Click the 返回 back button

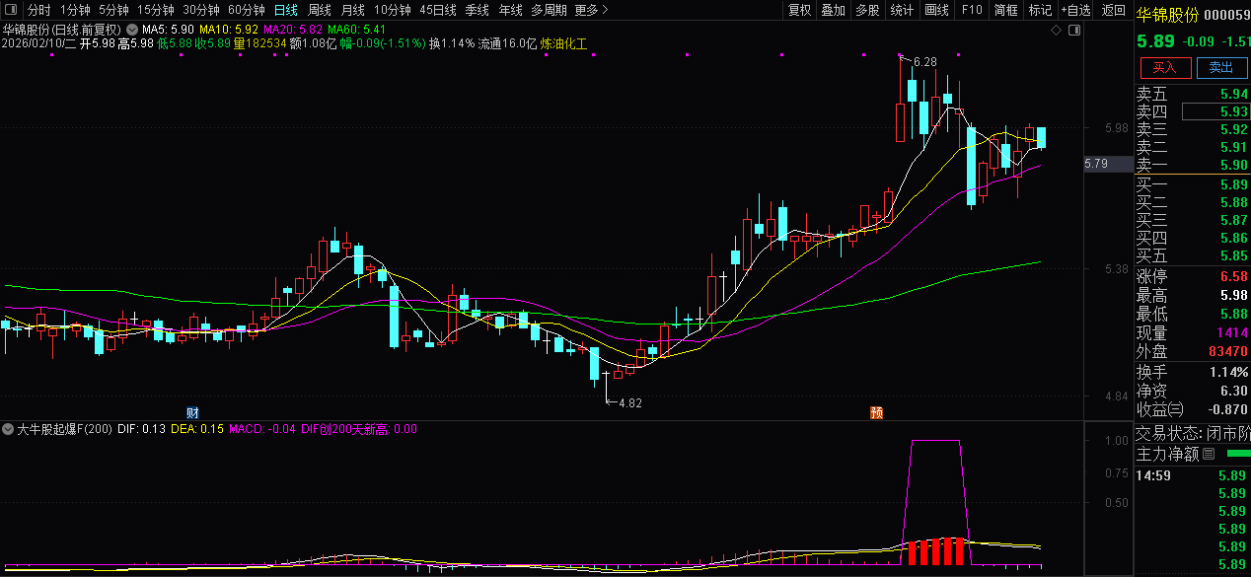(1113, 10)
